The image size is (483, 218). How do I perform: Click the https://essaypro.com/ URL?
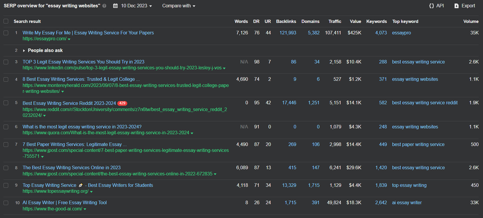point(44,39)
